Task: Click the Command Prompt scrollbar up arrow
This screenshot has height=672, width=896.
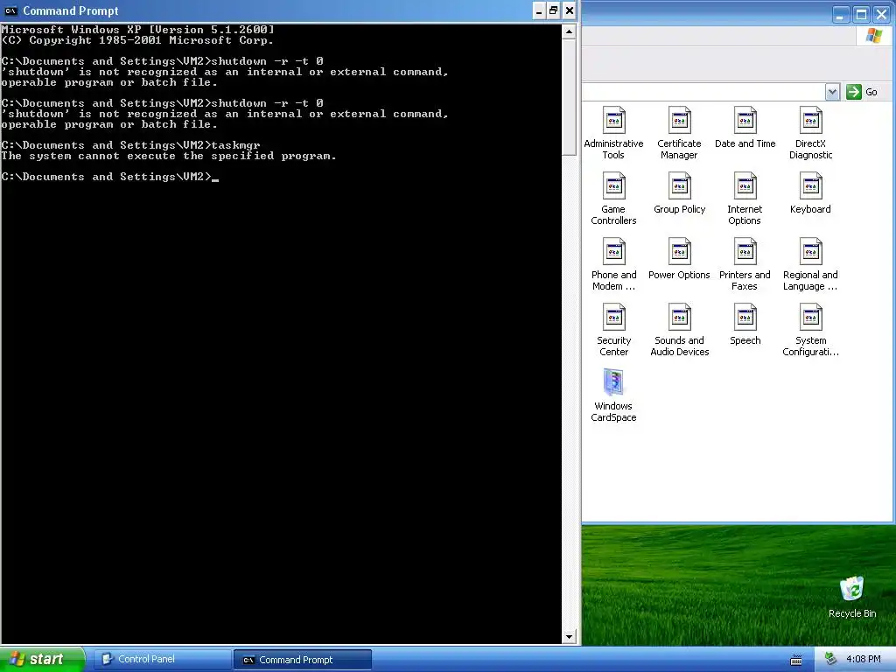Action: 569,31
